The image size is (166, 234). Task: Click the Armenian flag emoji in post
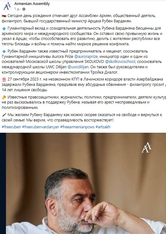[x=4, y=16]
